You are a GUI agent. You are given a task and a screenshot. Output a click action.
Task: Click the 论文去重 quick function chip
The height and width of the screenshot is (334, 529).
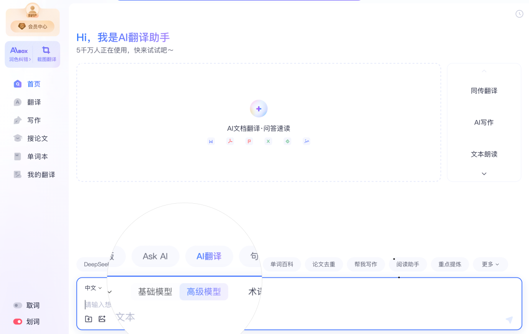tap(323, 264)
